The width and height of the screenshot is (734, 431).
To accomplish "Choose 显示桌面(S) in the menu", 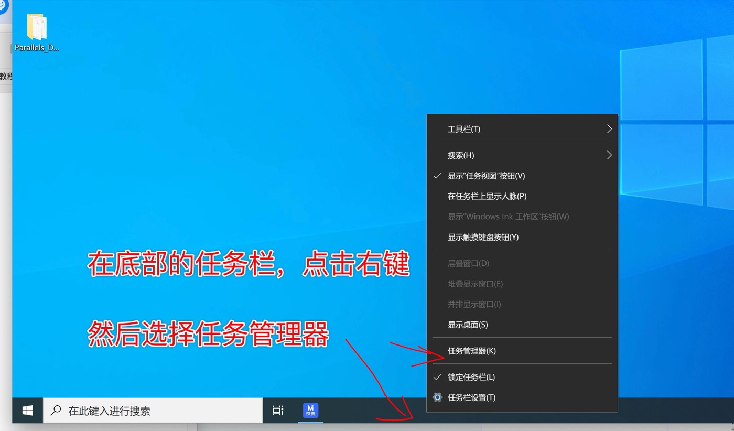I will 522,325.
